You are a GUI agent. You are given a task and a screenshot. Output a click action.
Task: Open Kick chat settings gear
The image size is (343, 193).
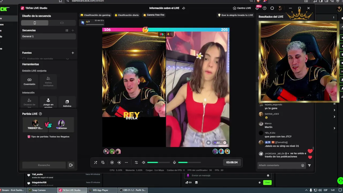pyautogui.click(x=259, y=183)
